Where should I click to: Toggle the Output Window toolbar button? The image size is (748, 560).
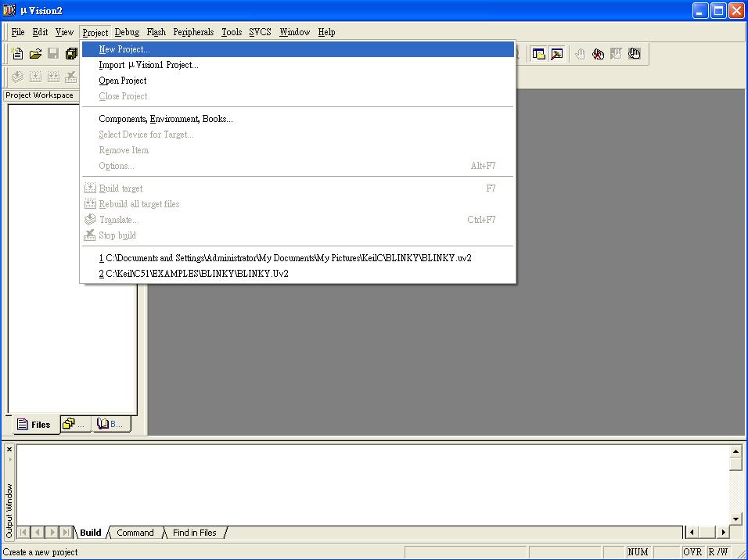[x=557, y=54]
